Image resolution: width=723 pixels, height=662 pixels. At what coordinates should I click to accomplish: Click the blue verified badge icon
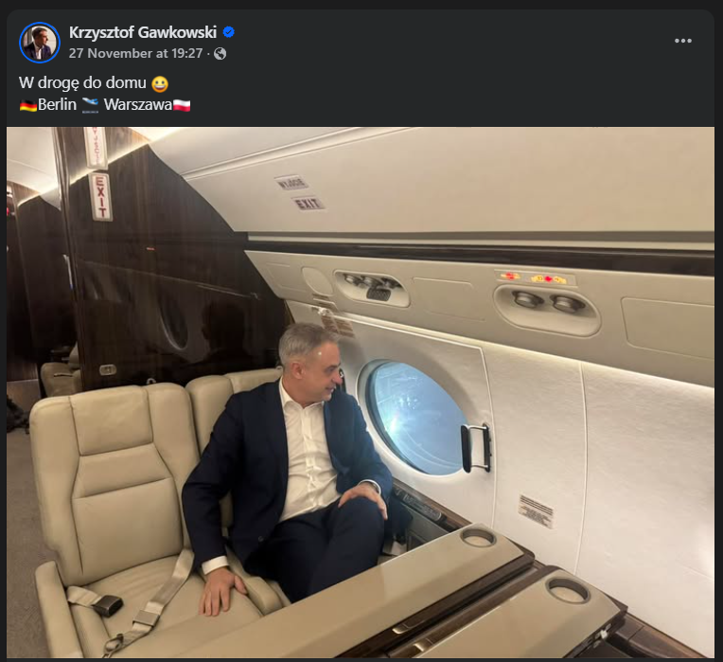pos(229,32)
